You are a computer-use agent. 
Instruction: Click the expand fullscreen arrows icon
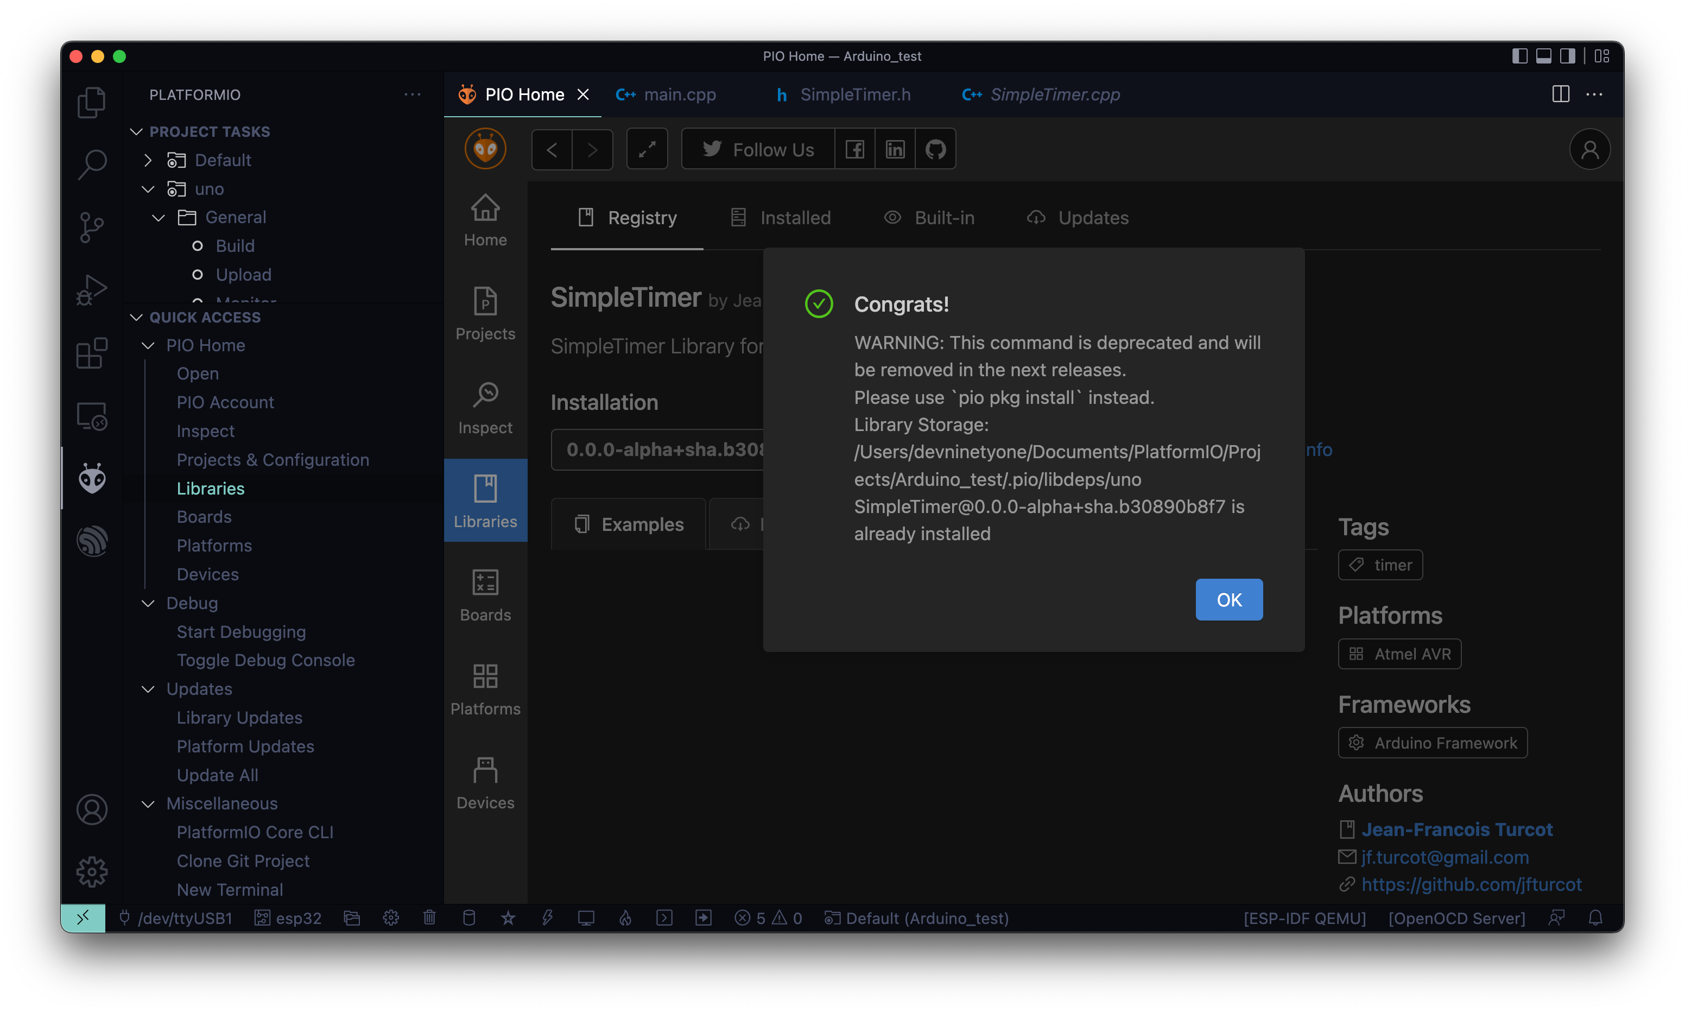647,149
